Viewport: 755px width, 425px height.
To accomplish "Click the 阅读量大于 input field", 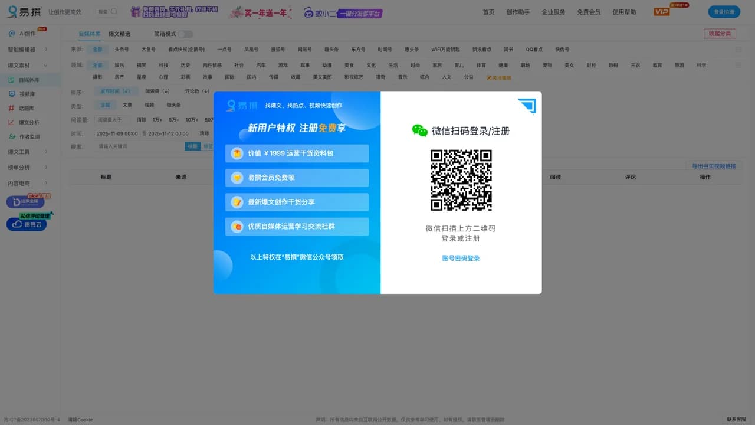I will (x=112, y=120).
